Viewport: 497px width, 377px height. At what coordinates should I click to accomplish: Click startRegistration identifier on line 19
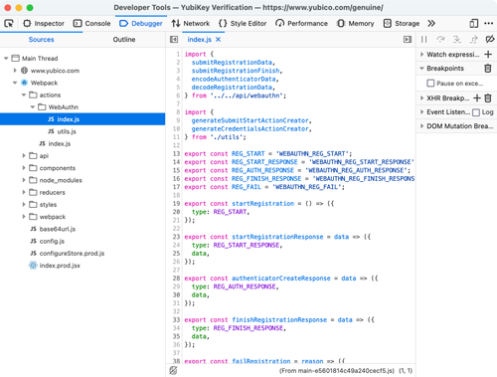tap(263, 204)
